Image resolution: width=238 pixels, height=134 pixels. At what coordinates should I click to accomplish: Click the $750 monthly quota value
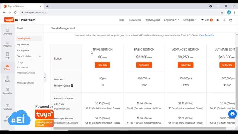[186, 85]
